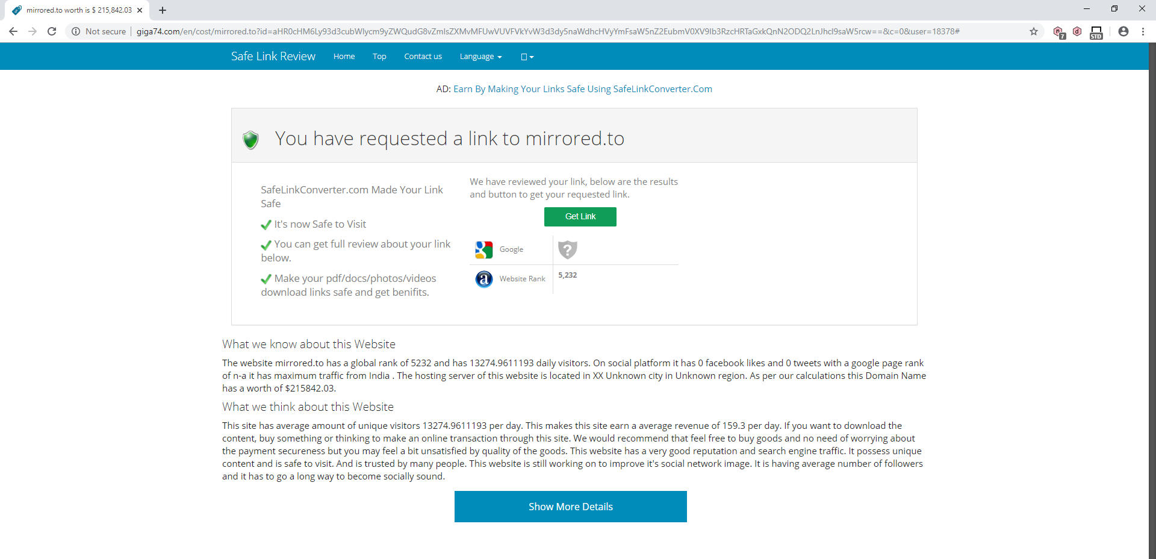Open the Chrome profile avatar icon
Image resolution: width=1156 pixels, height=559 pixels.
(x=1123, y=31)
